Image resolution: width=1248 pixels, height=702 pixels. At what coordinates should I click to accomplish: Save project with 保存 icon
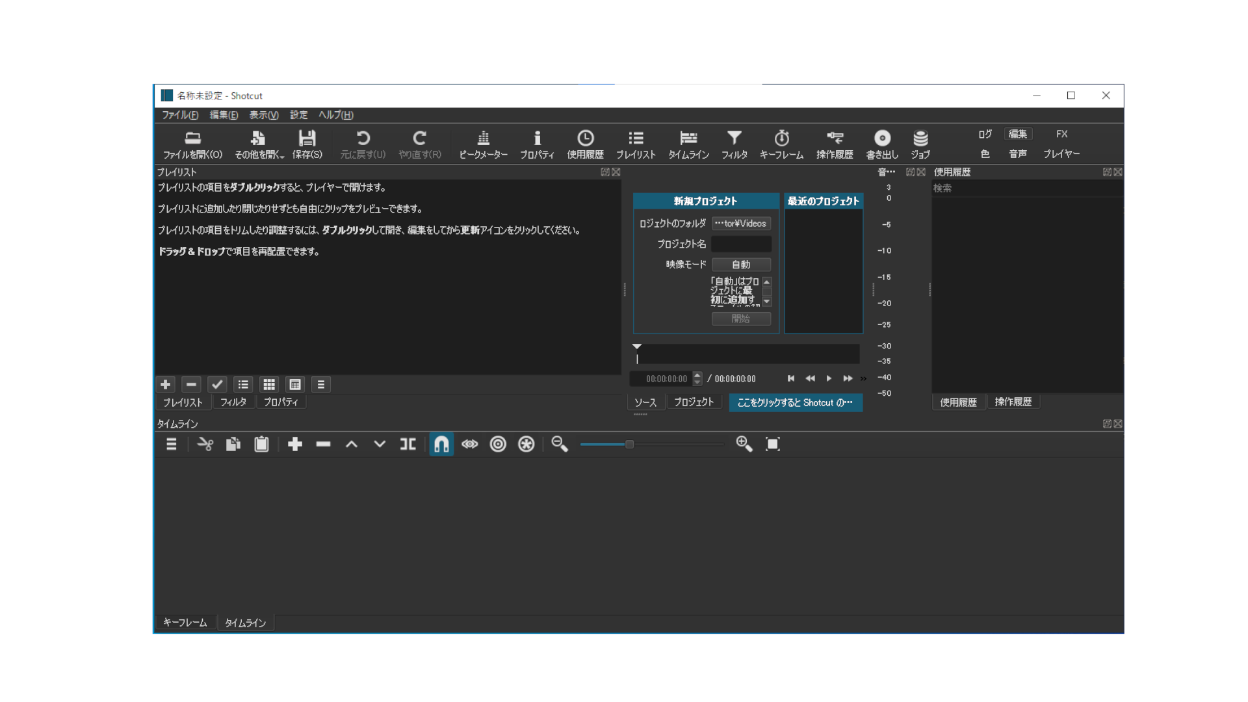(x=307, y=144)
